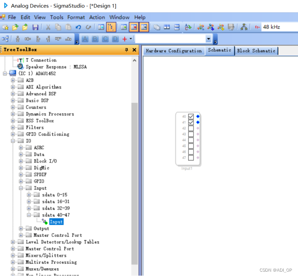The height and width of the screenshot is (276, 298).
Task: Click the letter C toolbar button
Action: 105,39
